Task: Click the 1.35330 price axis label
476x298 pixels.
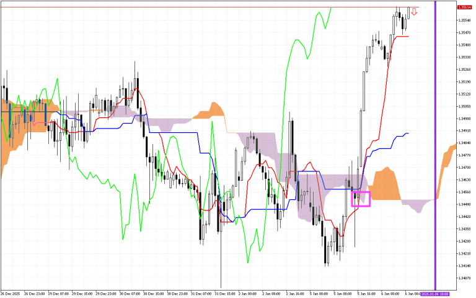Action: pos(464,57)
